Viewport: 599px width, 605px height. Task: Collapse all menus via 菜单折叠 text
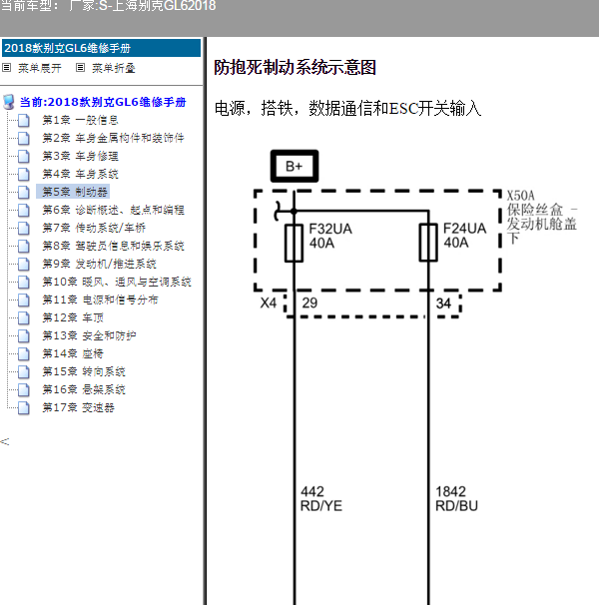point(114,68)
